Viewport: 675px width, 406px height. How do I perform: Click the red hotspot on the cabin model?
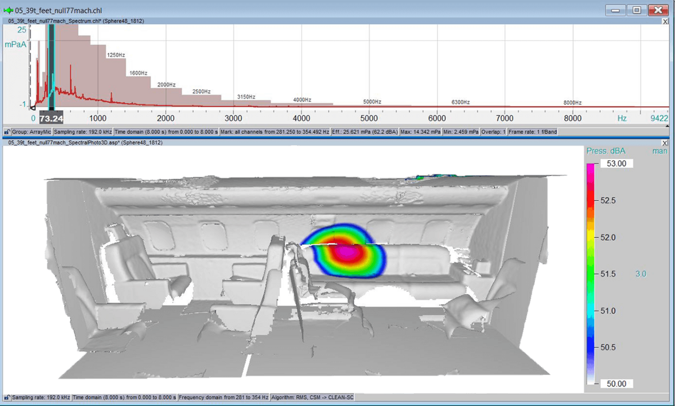(347, 252)
